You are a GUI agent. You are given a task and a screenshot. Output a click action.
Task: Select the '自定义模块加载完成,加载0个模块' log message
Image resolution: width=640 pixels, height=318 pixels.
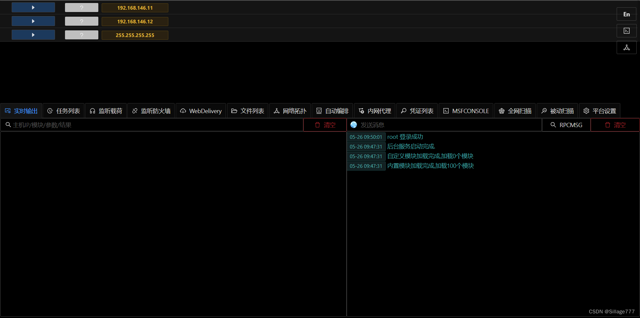(x=430, y=156)
